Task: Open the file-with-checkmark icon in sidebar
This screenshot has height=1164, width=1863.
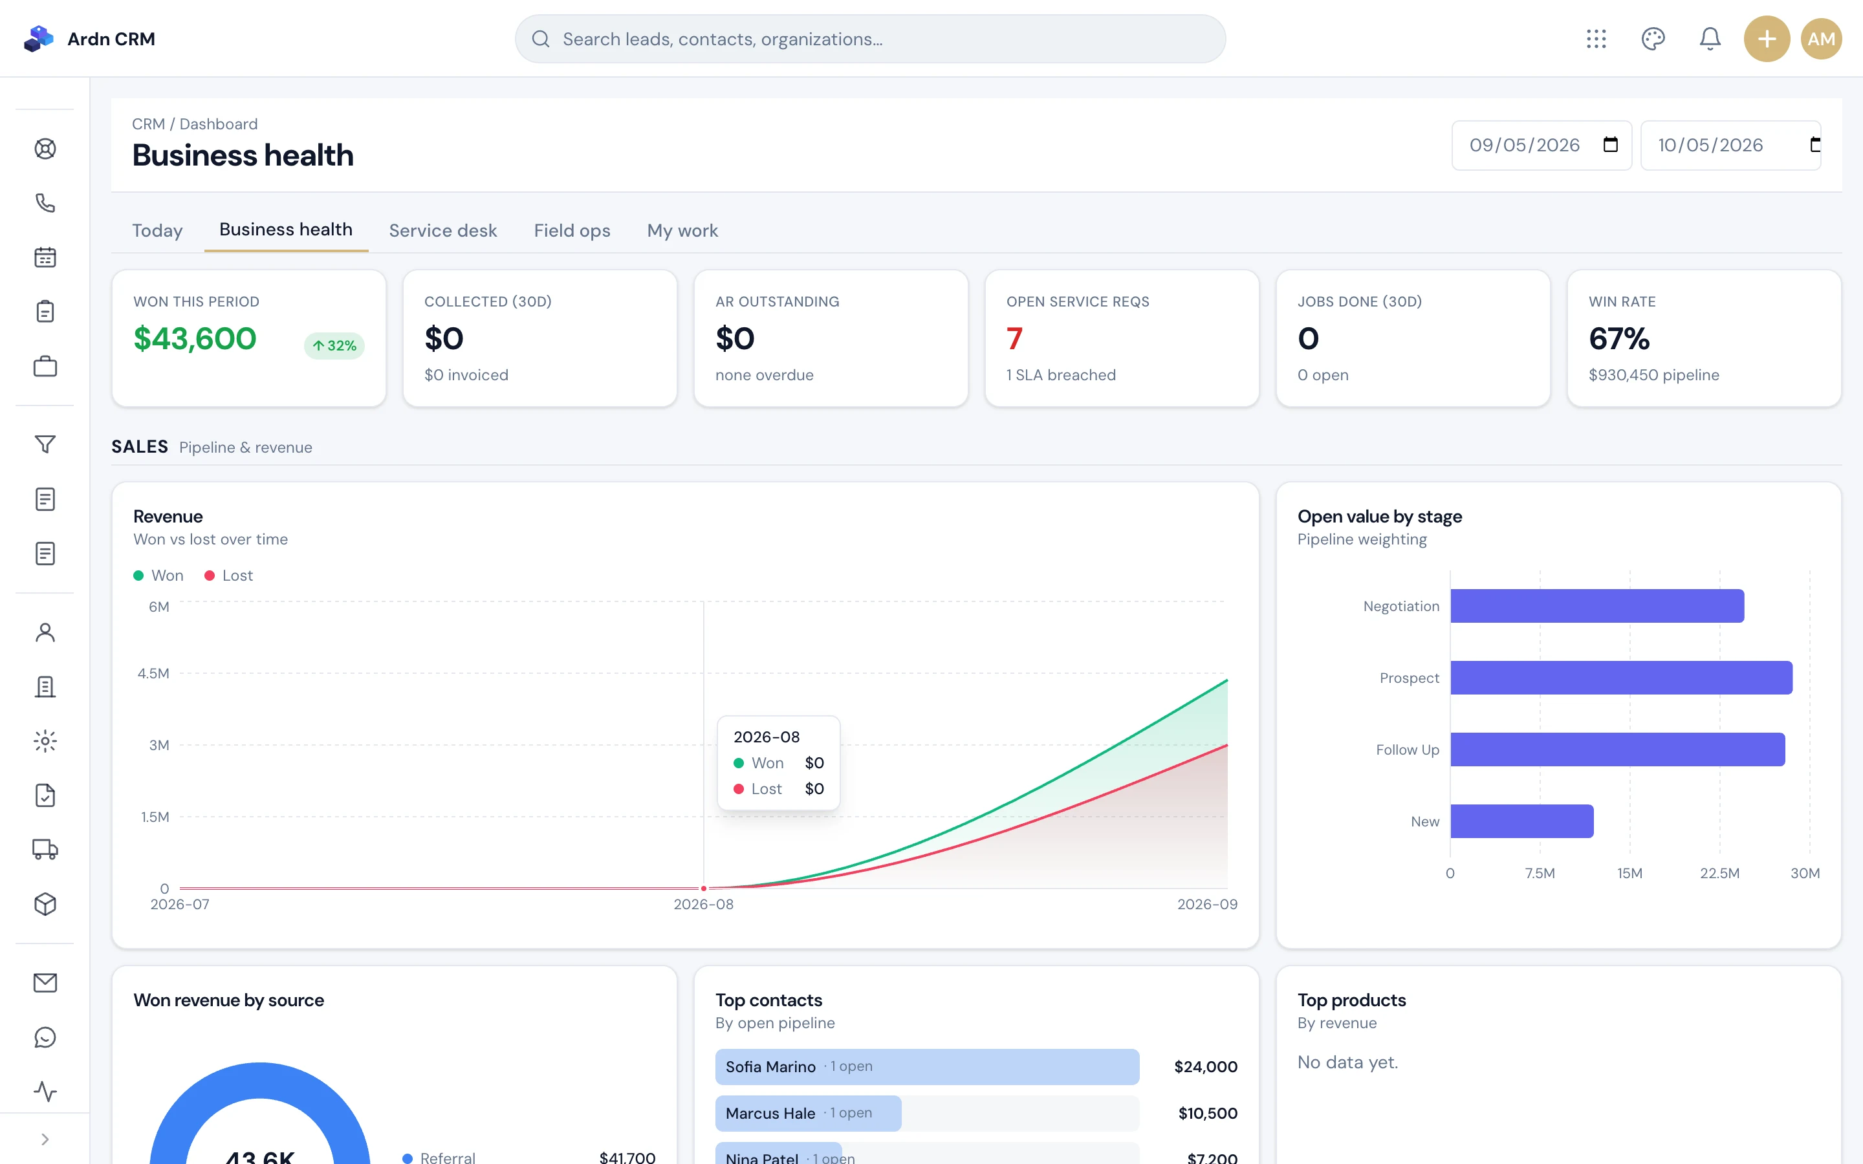Action: tap(45, 795)
